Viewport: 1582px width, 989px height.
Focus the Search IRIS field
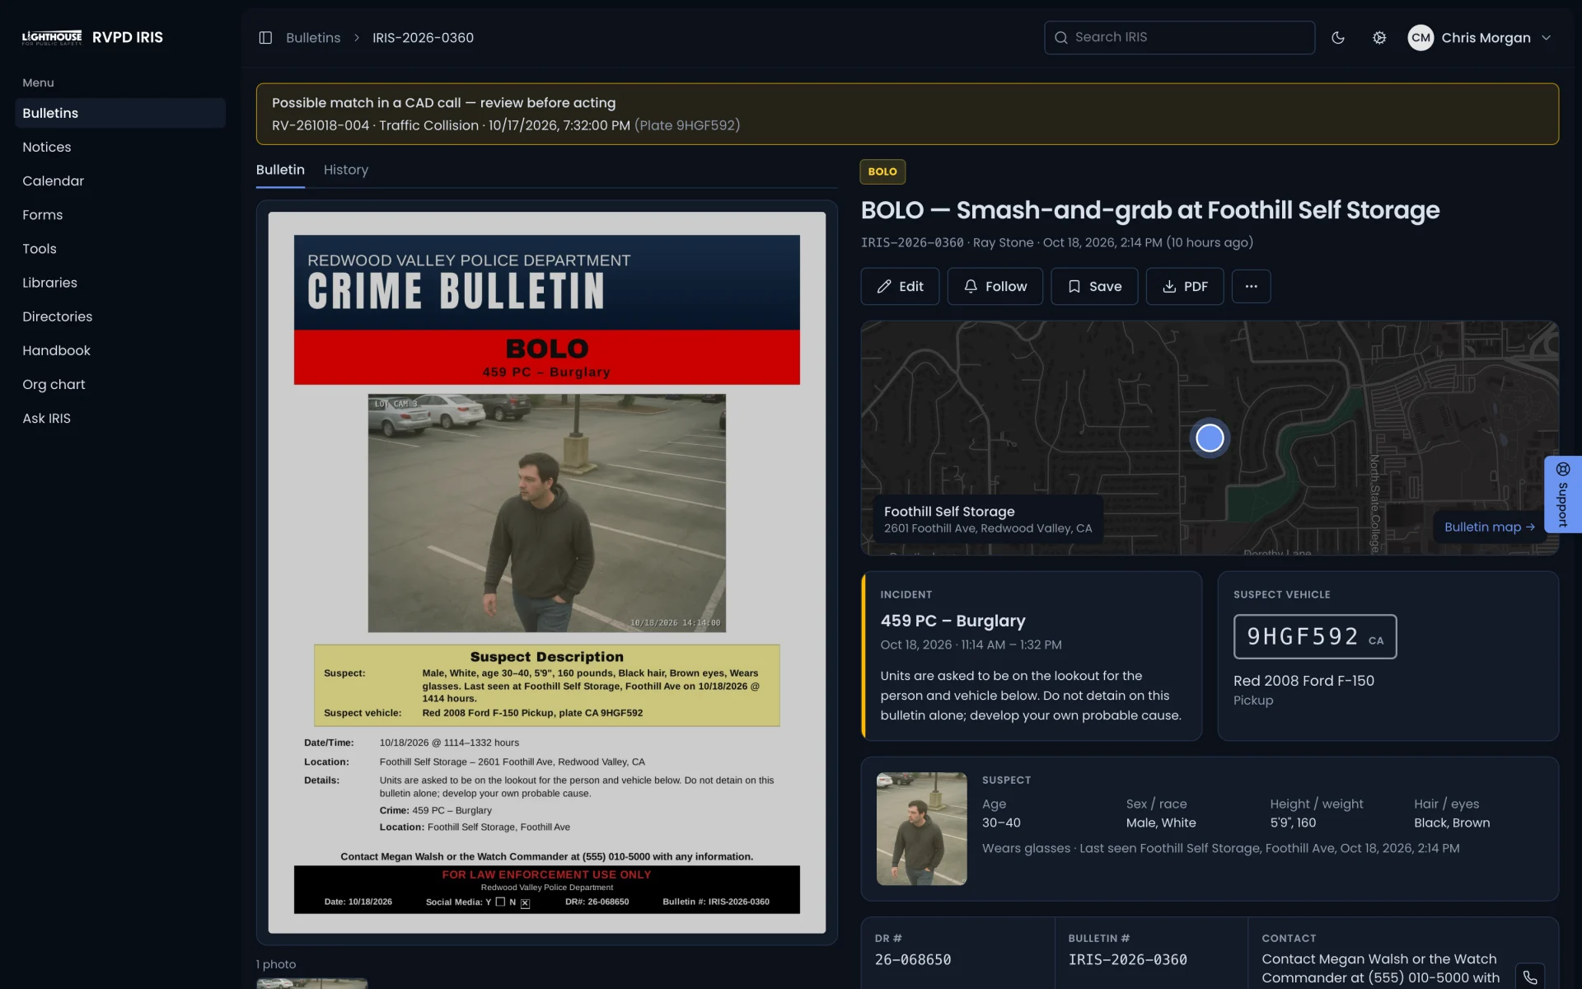click(x=1179, y=38)
